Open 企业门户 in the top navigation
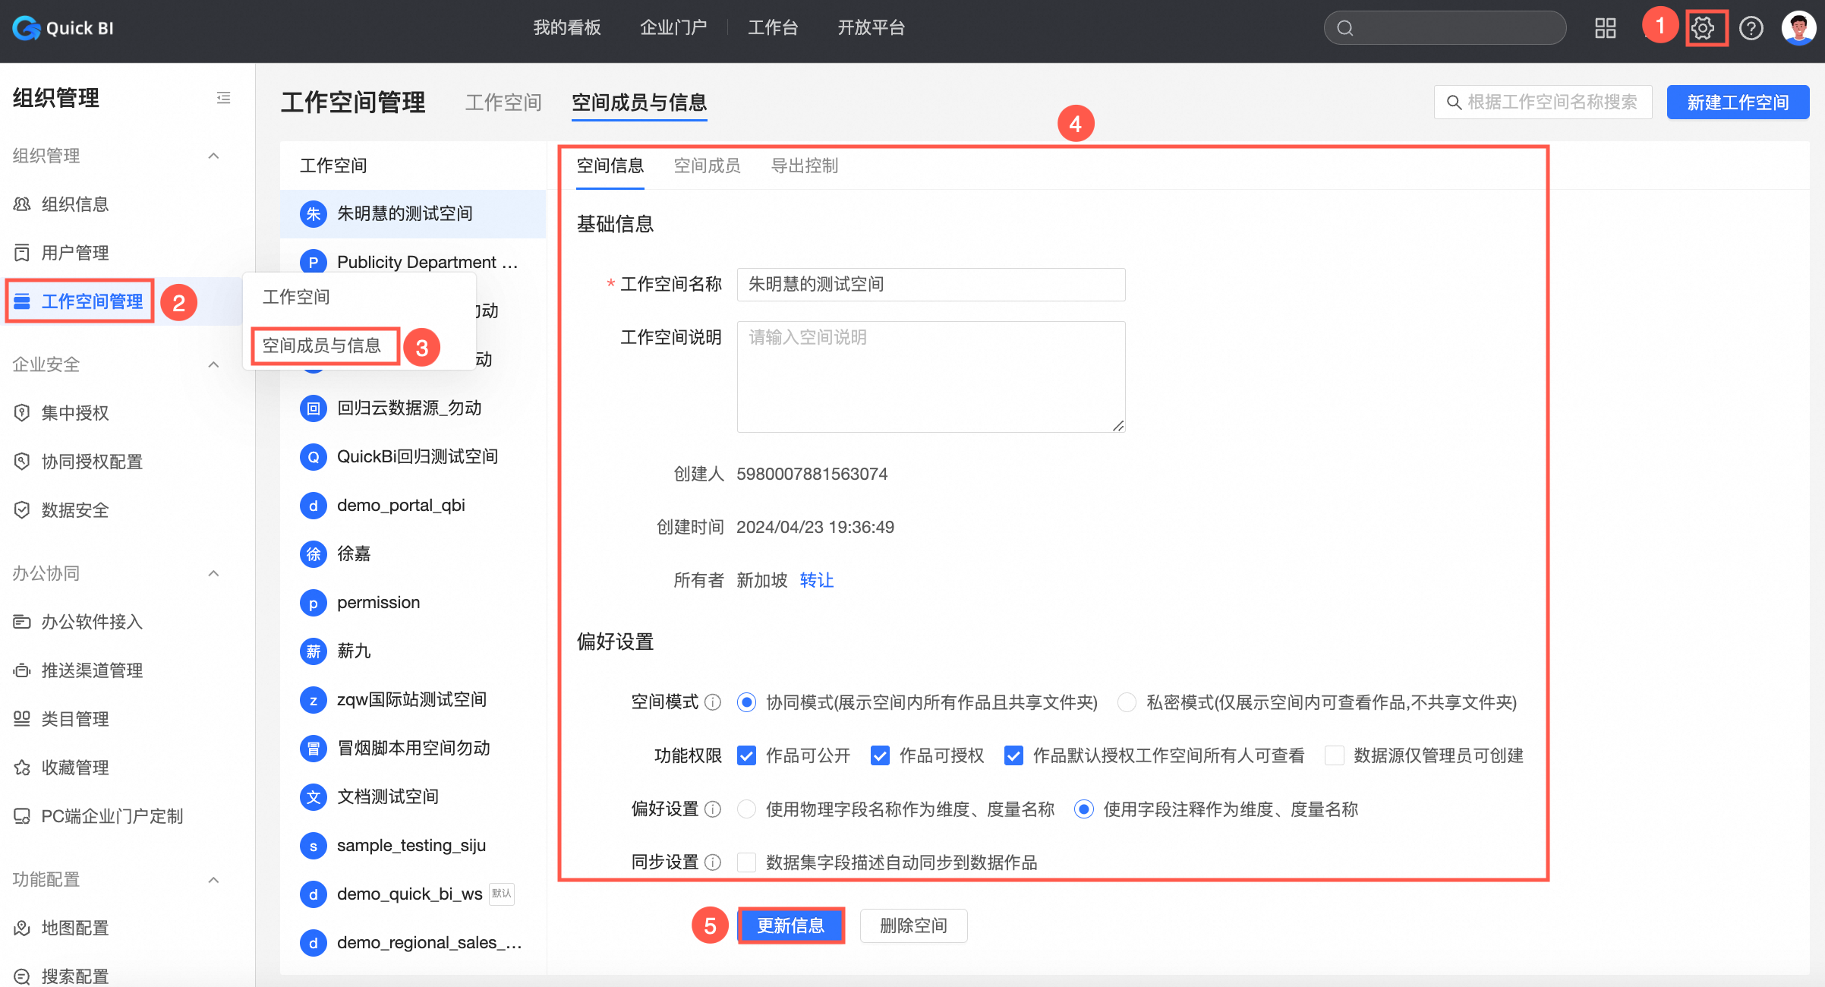The height and width of the screenshot is (987, 1825). 673,28
